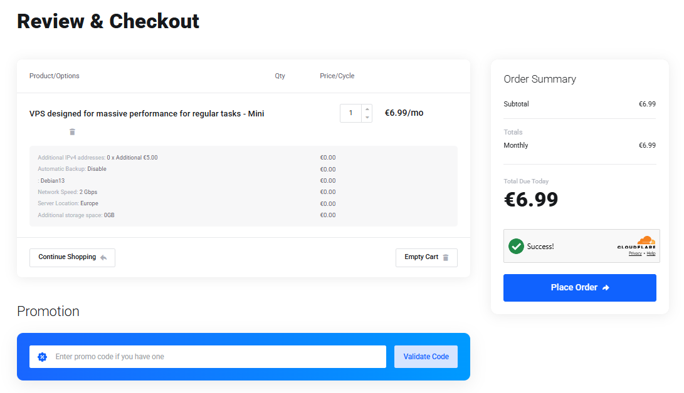Open the Cloudflare Help link
684x393 pixels.
651,253
